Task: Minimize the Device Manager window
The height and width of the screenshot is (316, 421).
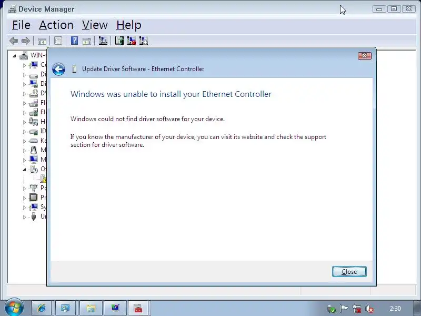Action: click(x=379, y=9)
